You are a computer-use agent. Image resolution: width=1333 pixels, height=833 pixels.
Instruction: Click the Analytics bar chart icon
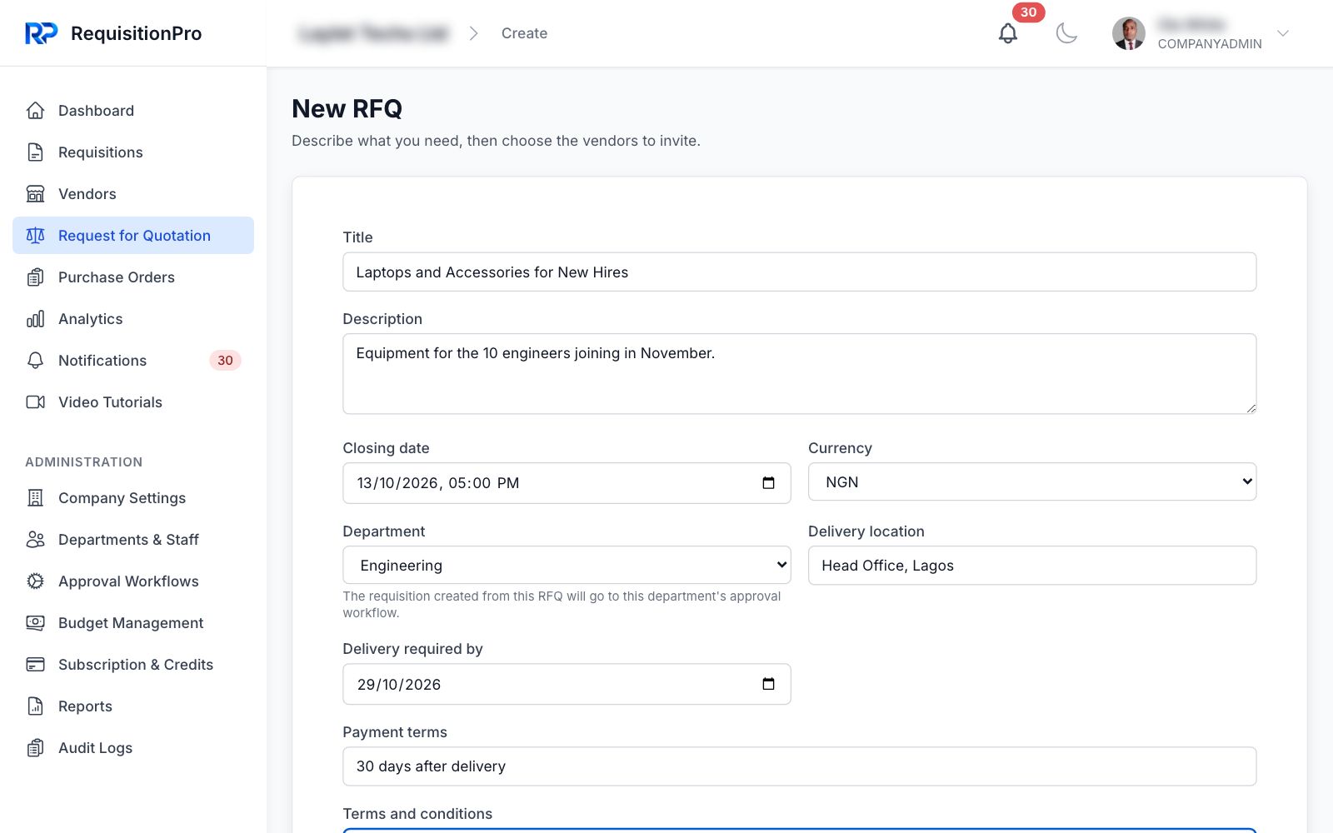(x=35, y=319)
